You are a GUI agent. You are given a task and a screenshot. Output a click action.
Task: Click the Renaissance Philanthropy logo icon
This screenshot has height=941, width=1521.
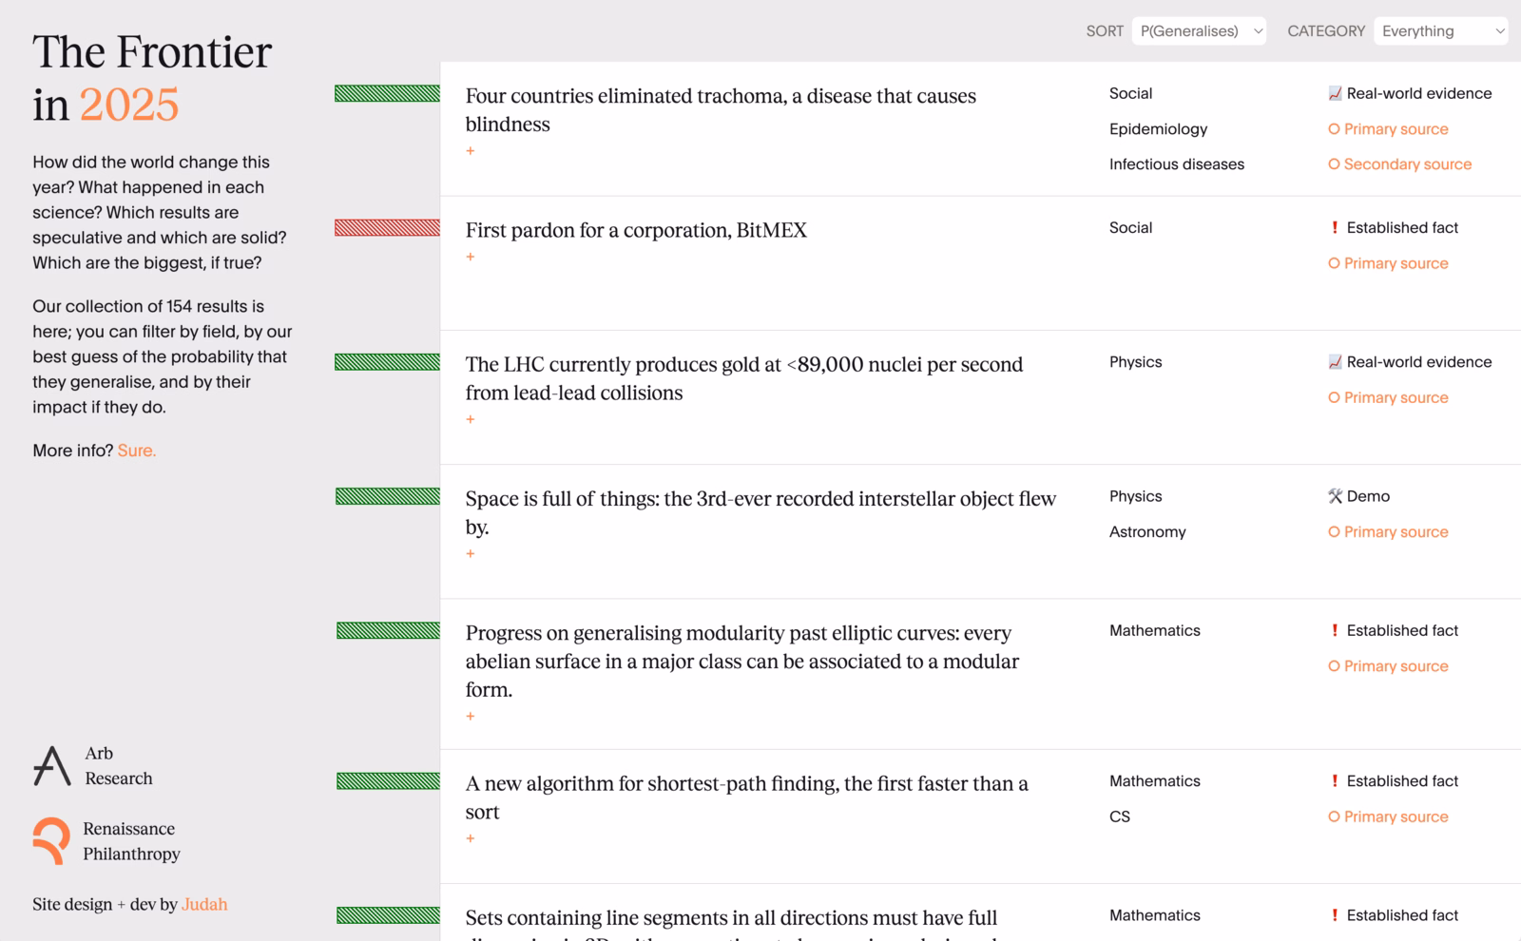click(51, 841)
